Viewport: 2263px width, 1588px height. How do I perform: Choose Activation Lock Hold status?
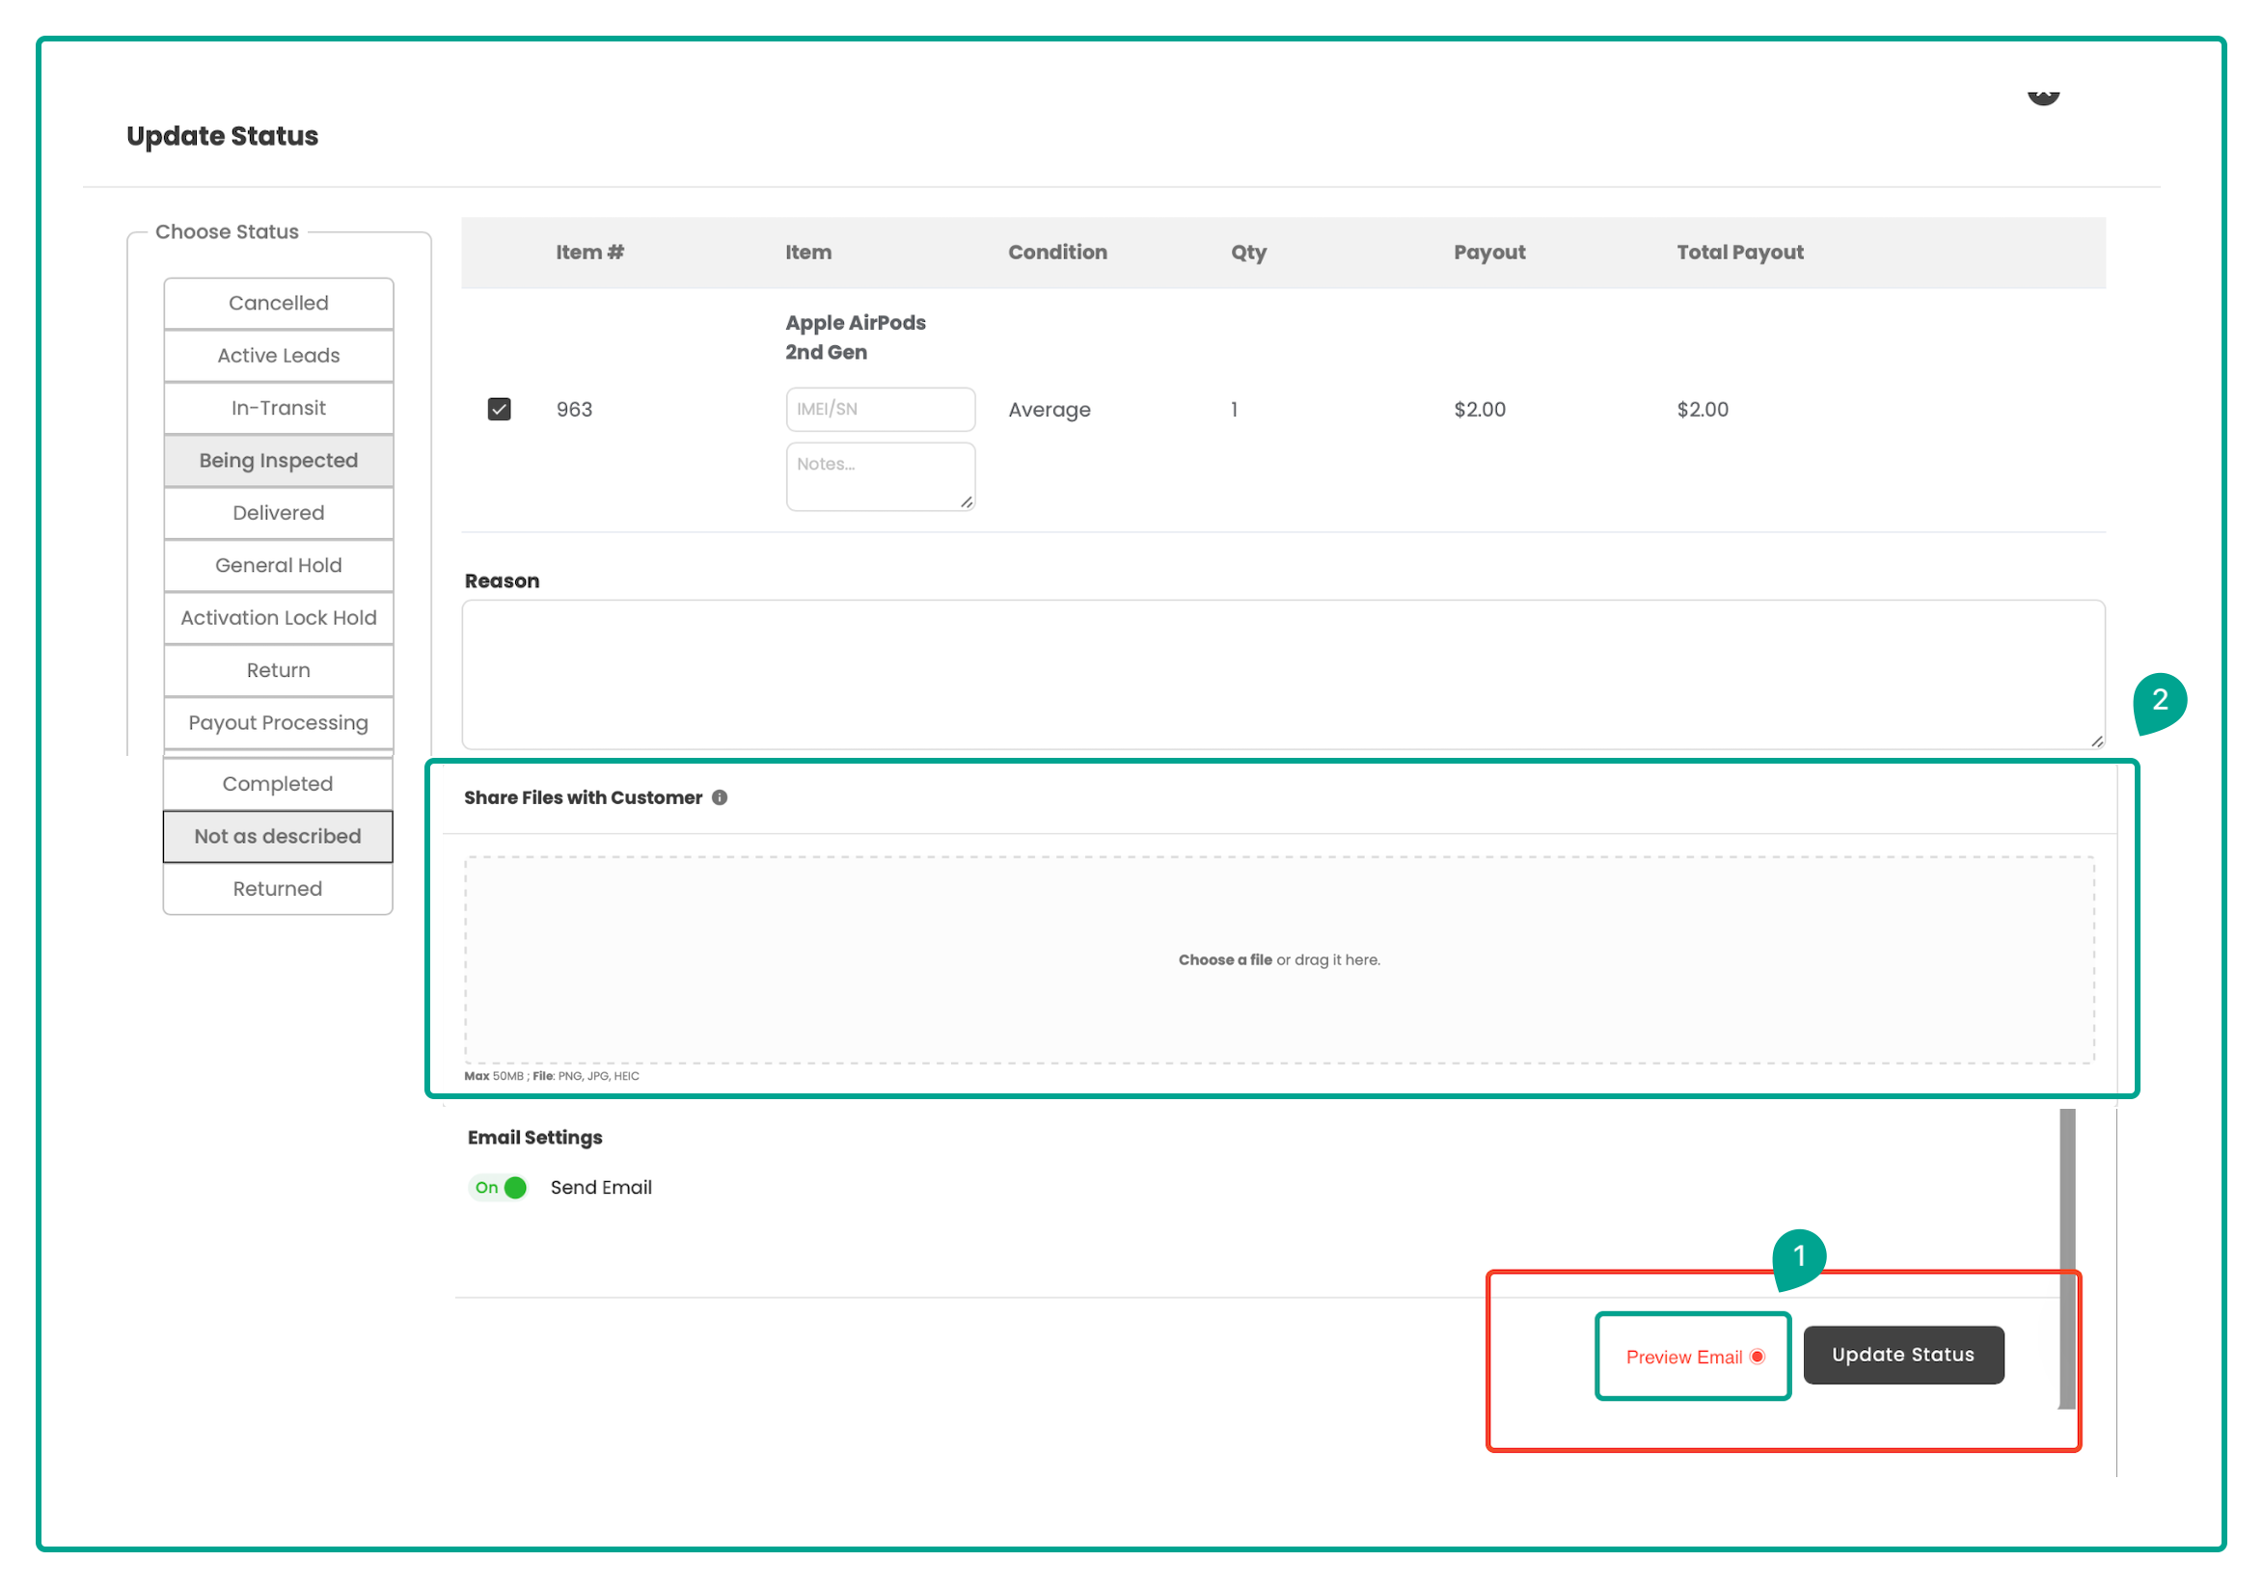pyautogui.click(x=279, y=618)
